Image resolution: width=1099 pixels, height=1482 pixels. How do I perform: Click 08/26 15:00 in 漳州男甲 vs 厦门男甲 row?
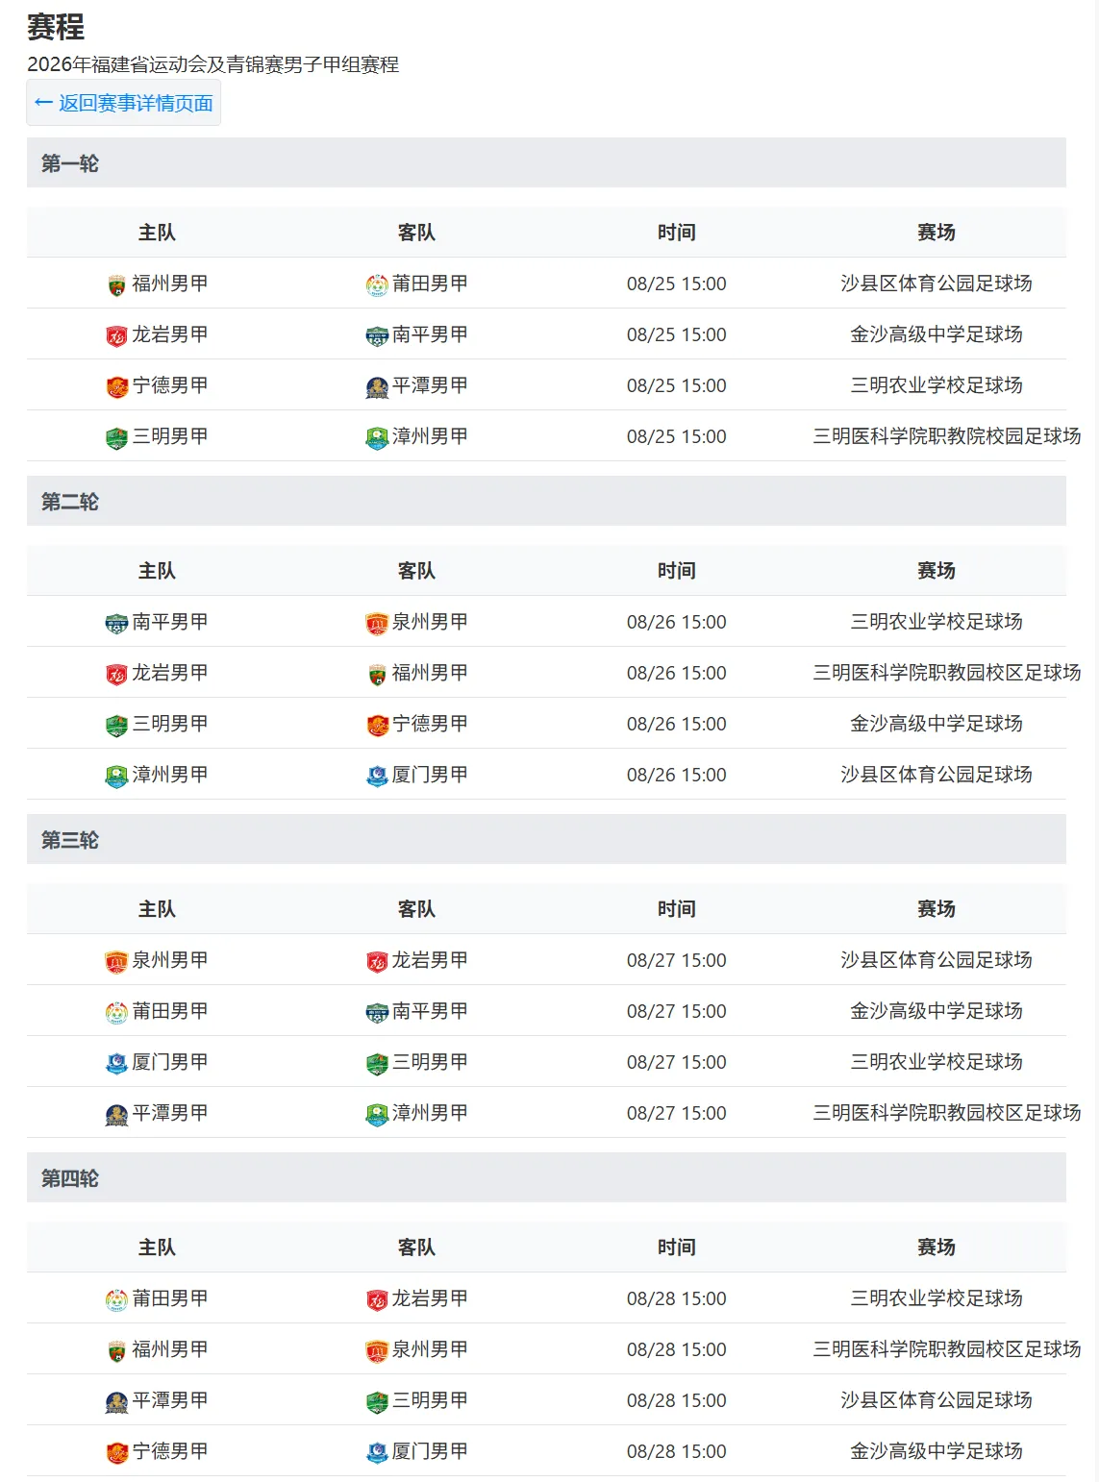point(677,775)
